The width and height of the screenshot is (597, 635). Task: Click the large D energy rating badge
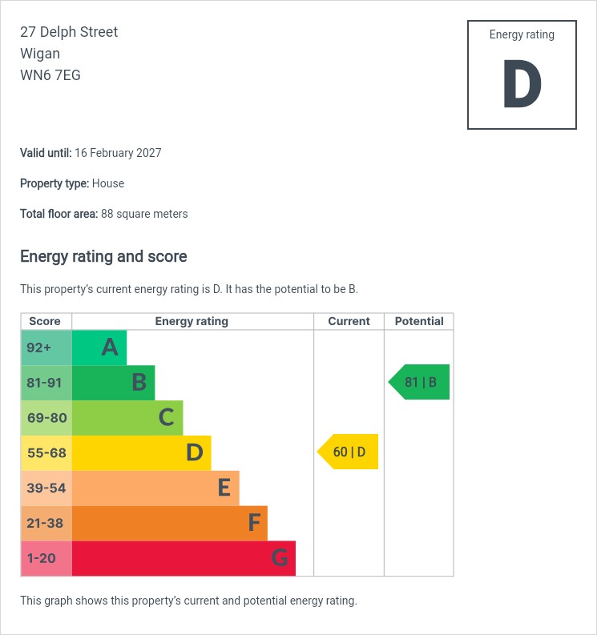click(x=522, y=75)
